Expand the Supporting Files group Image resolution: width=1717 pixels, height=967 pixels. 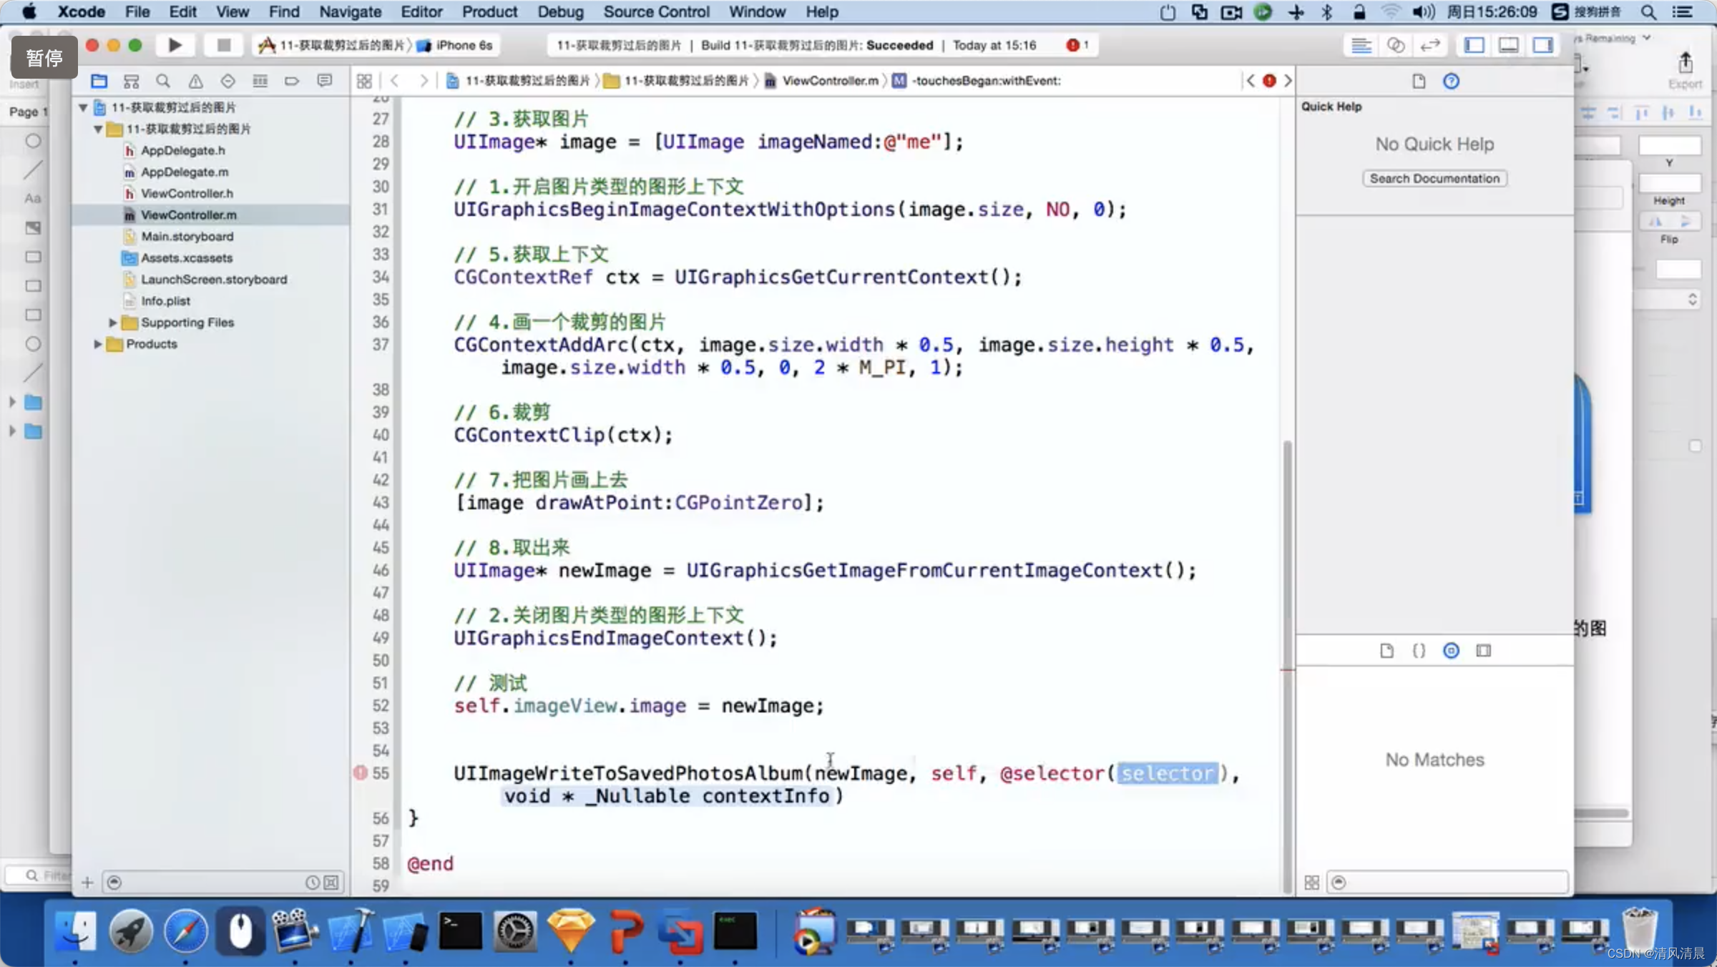(x=112, y=323)
